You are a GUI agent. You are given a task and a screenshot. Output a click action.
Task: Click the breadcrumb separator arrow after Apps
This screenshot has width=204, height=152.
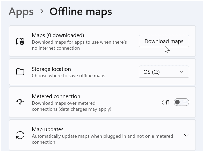pyautogui.click(x=42, y=11)
